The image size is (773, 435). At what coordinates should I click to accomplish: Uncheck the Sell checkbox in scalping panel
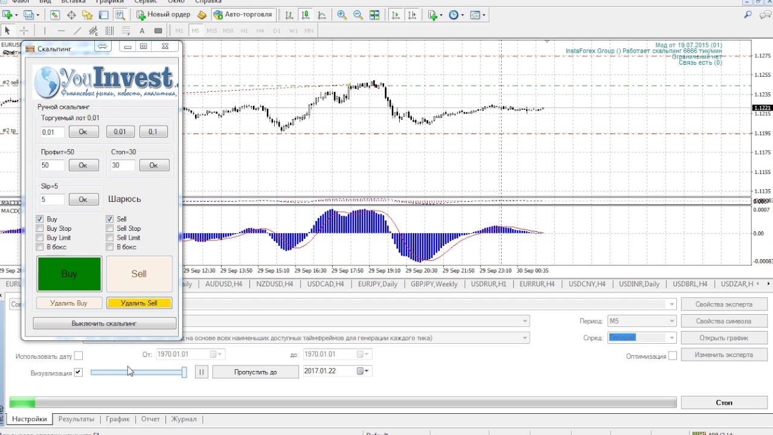pyautogui.click(x=110, y=219)
